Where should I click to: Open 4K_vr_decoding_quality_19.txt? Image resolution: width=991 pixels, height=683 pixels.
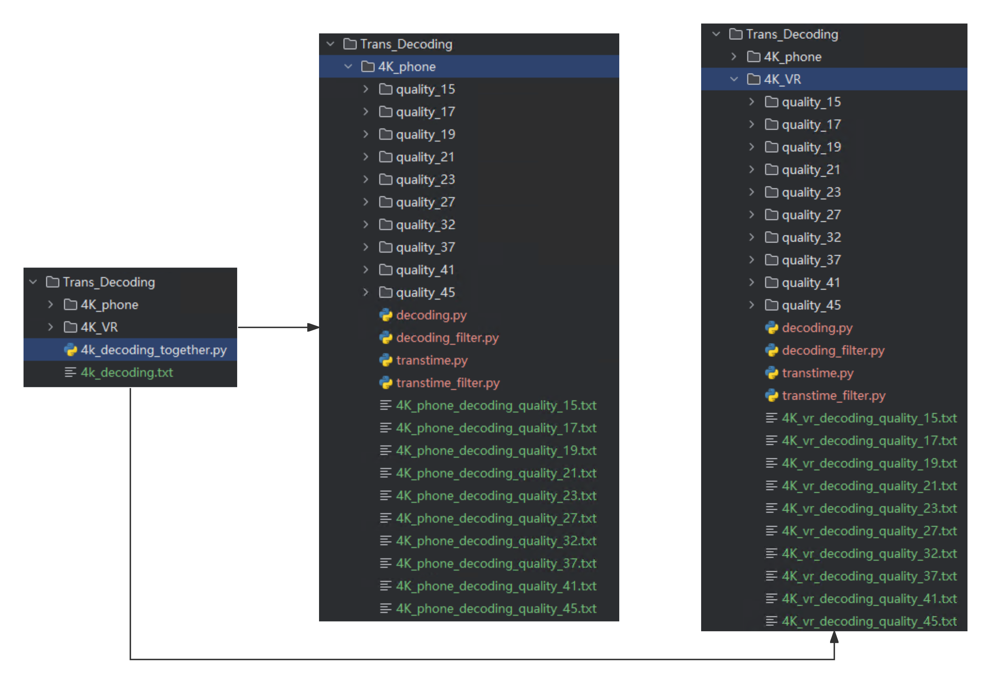click(869, 463)
